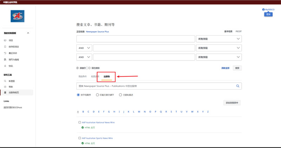Tick the AAP Australian Sports News Wire checkbox

[80, 138]
